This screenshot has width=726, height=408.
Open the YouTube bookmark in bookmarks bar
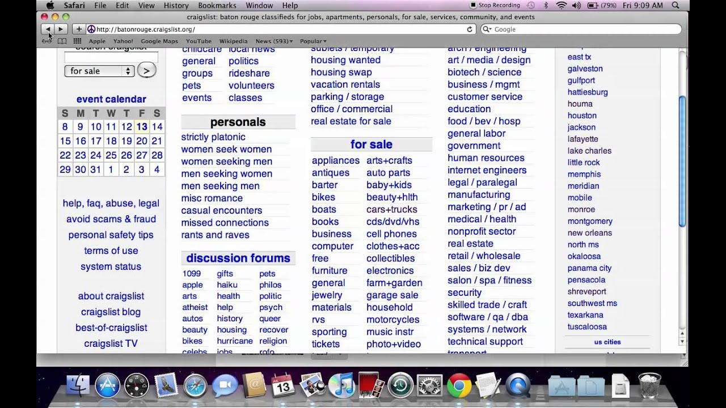coord(199,41)
